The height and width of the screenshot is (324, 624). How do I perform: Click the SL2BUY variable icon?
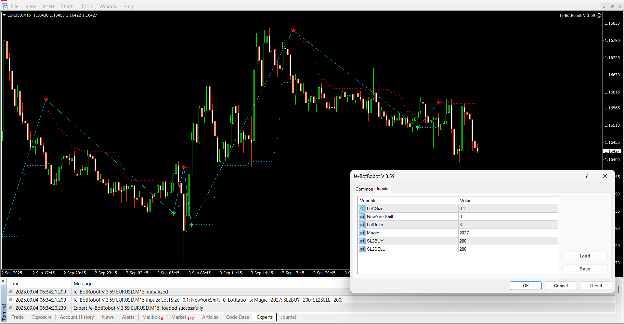(x=362, y=241)
